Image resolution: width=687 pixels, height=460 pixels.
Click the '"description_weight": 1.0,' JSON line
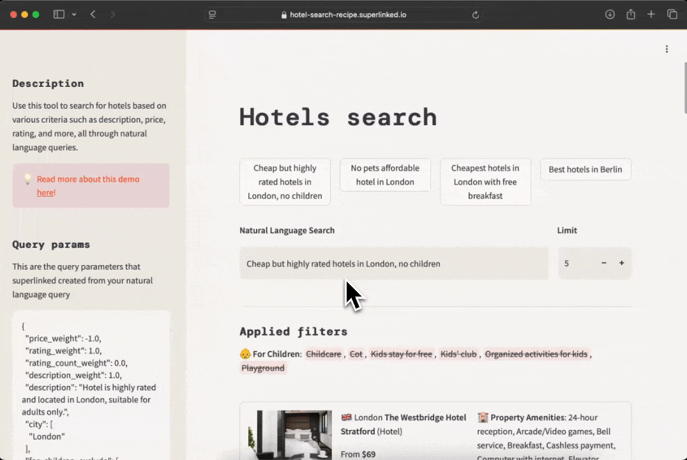coord(73,376)
